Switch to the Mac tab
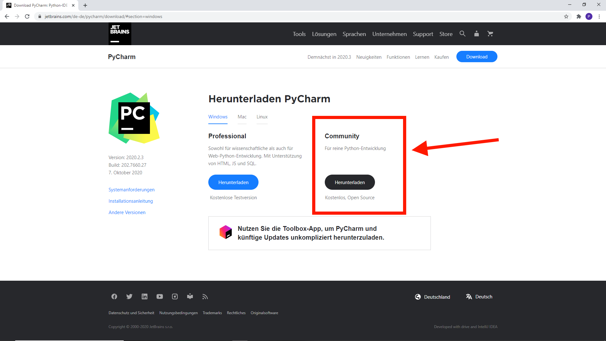 tap(242, 117)
